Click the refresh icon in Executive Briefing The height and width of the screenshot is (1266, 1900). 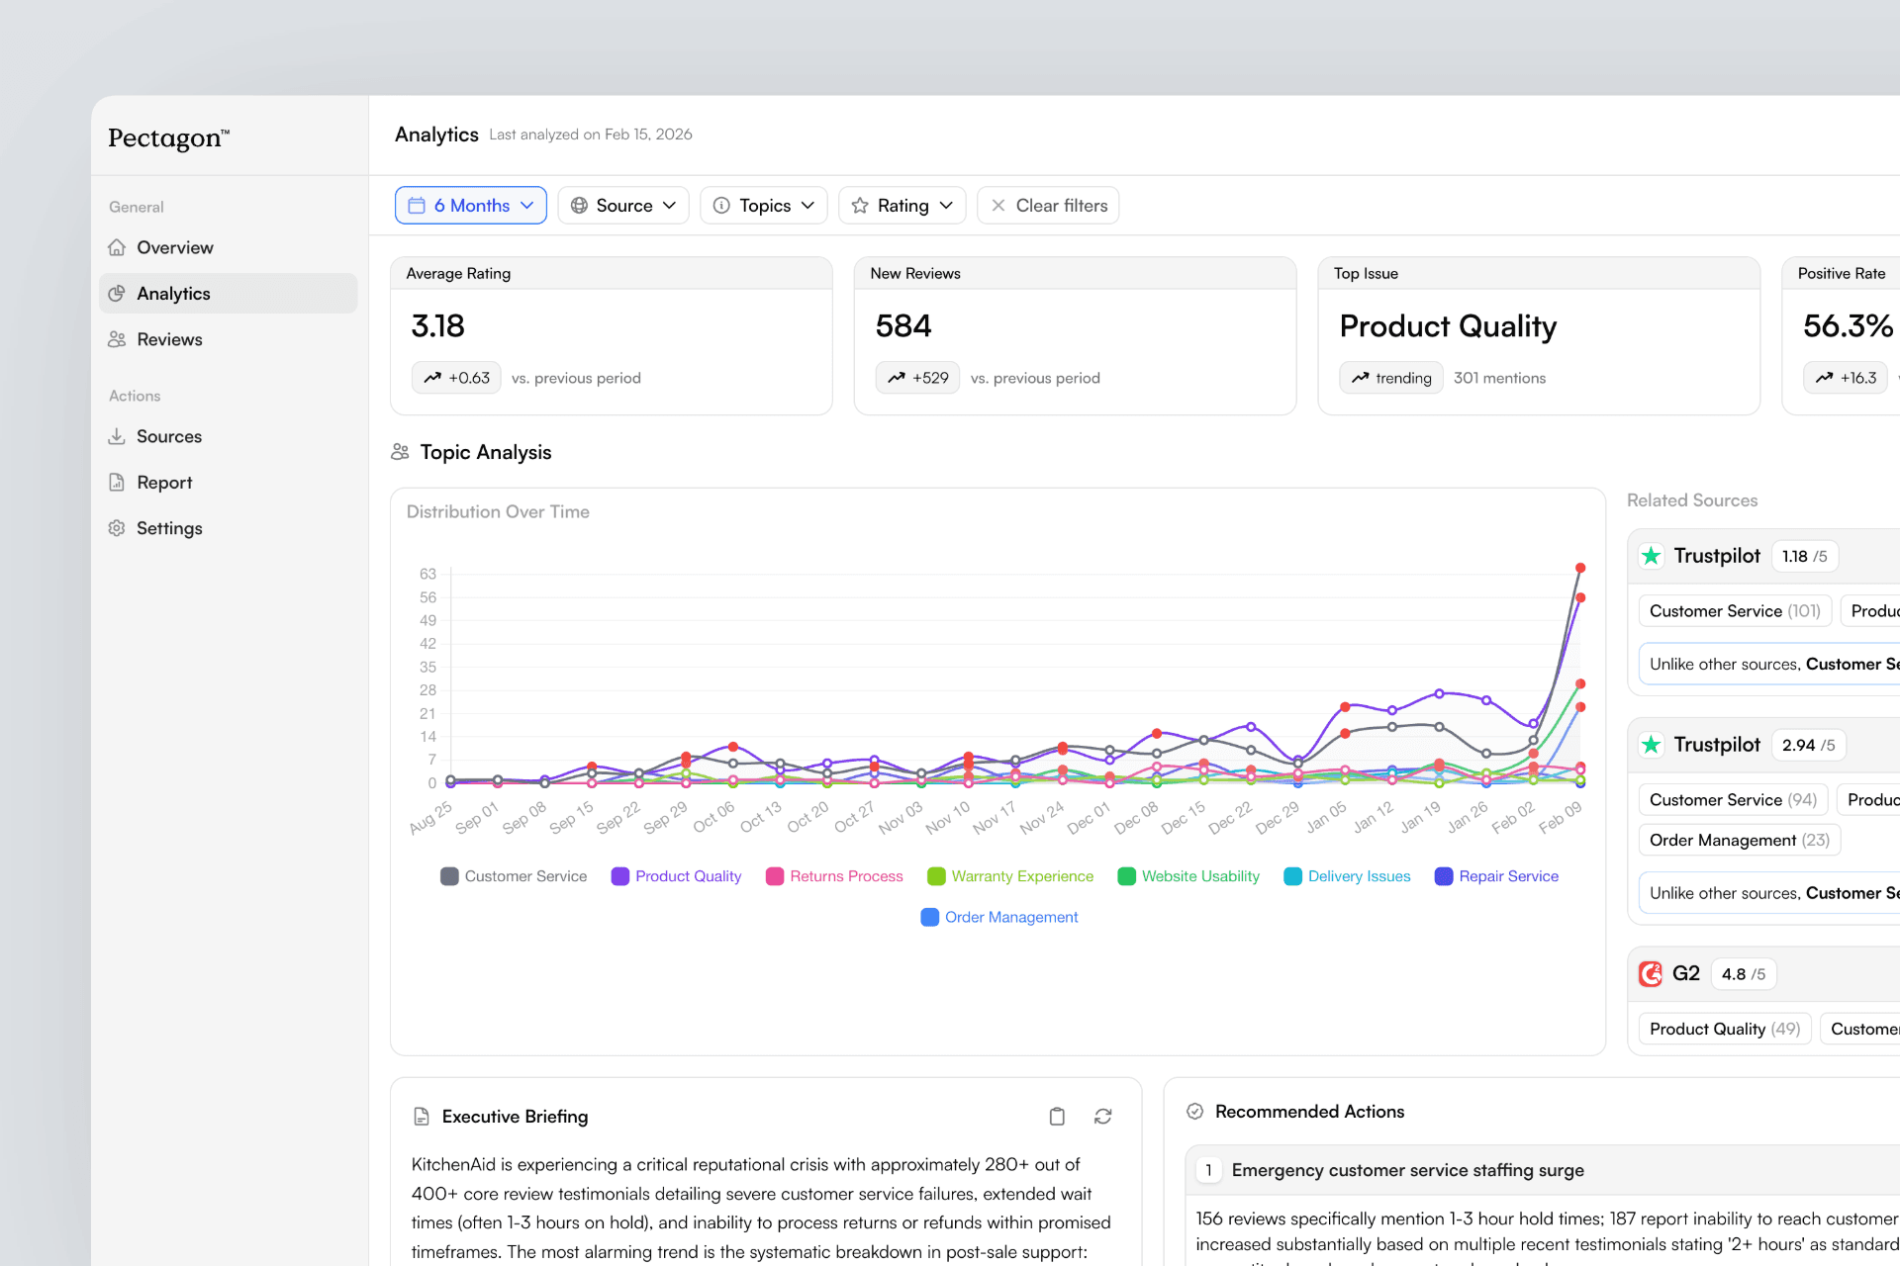(1102, 1117)
